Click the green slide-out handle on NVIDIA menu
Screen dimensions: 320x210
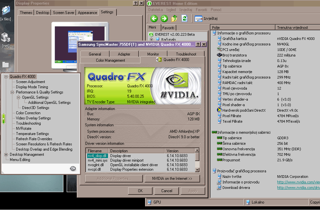pos(4,118)
